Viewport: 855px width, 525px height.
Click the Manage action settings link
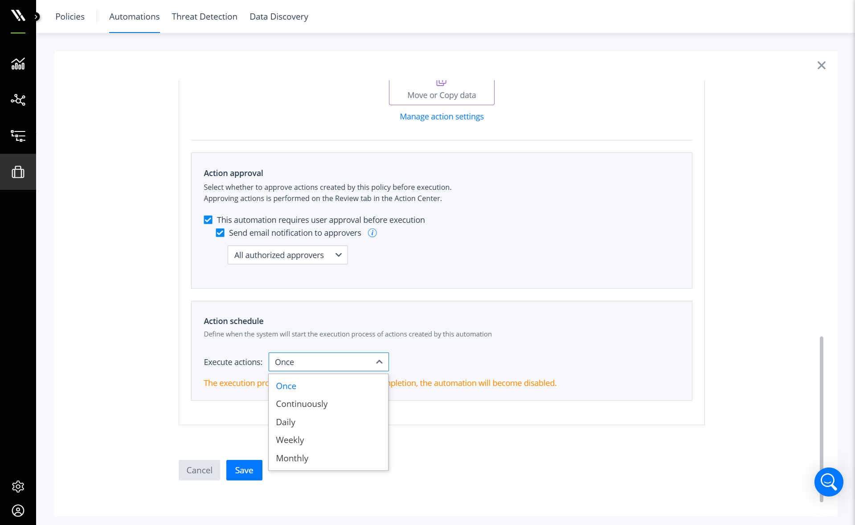click(441, 116)
